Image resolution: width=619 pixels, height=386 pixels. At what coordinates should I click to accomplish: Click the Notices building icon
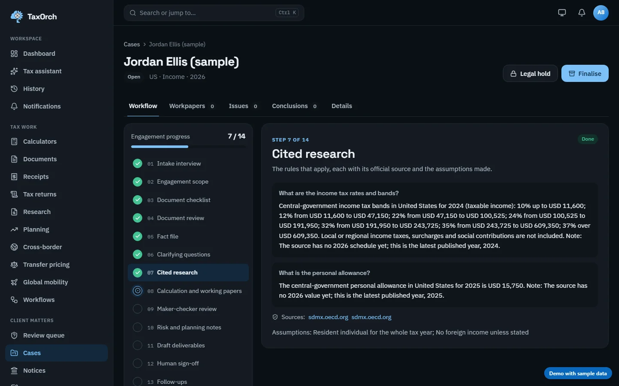14,371
